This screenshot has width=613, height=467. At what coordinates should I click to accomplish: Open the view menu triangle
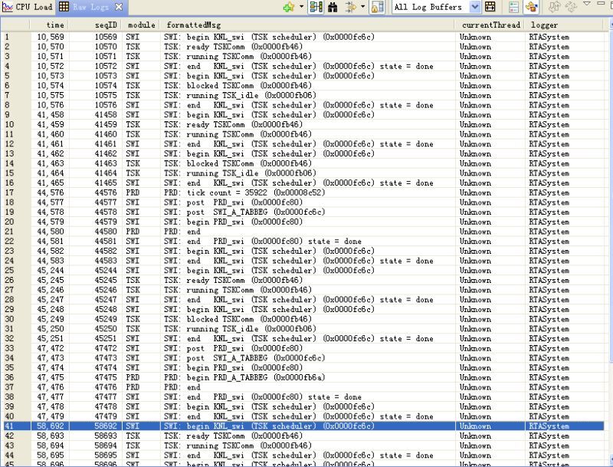click(x=587, y=4)
